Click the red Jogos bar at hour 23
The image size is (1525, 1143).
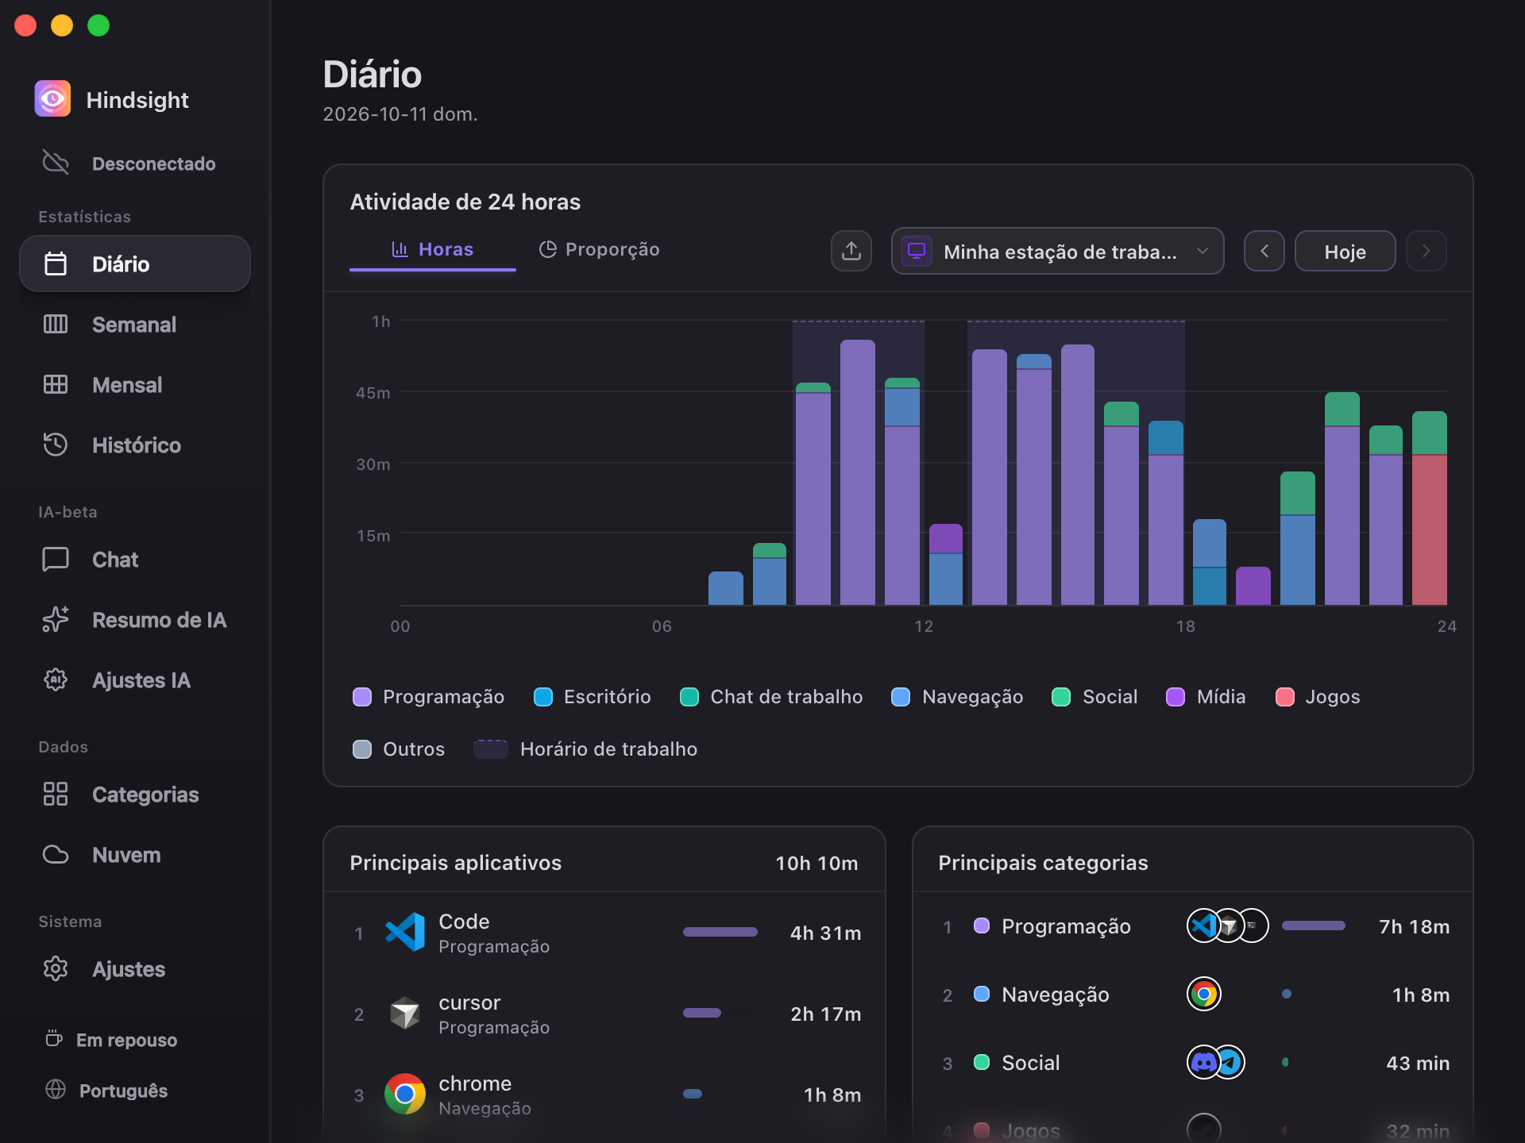click(1429, 529)
